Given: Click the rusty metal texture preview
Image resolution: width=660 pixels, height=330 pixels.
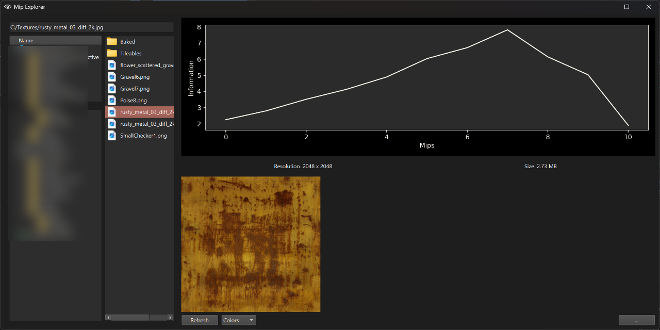Looking at the screenshot, I should point(250,244).
